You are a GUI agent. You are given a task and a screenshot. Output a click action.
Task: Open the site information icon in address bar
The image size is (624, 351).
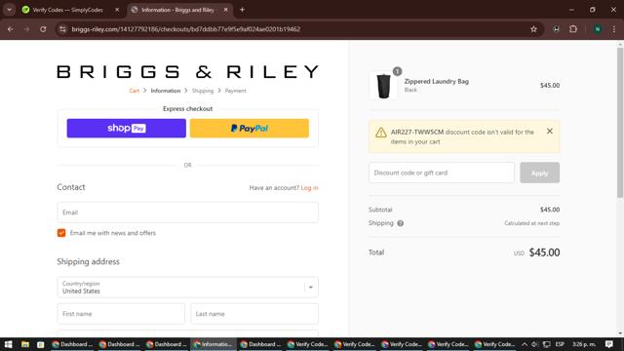coord(62,29)
